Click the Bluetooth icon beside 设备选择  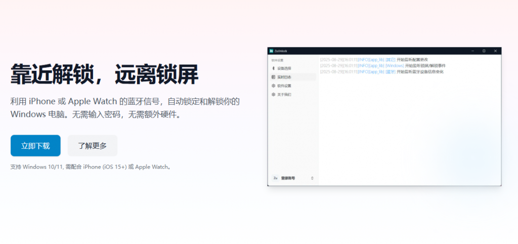[x=273, y=68]
